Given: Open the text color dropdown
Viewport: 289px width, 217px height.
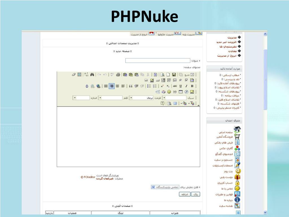Looking at the screenshot, I should (192, 103).
